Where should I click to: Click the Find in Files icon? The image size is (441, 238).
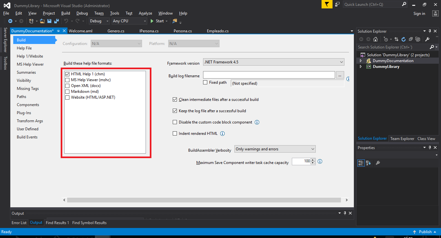click(x=175, y=21)
